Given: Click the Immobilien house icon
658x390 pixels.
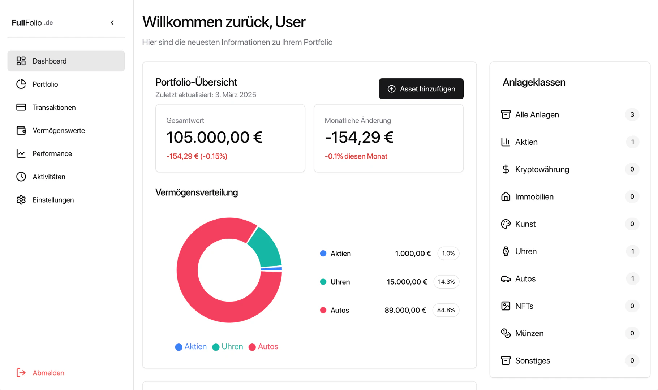Looking at the screenshot, I should (506, 196).
